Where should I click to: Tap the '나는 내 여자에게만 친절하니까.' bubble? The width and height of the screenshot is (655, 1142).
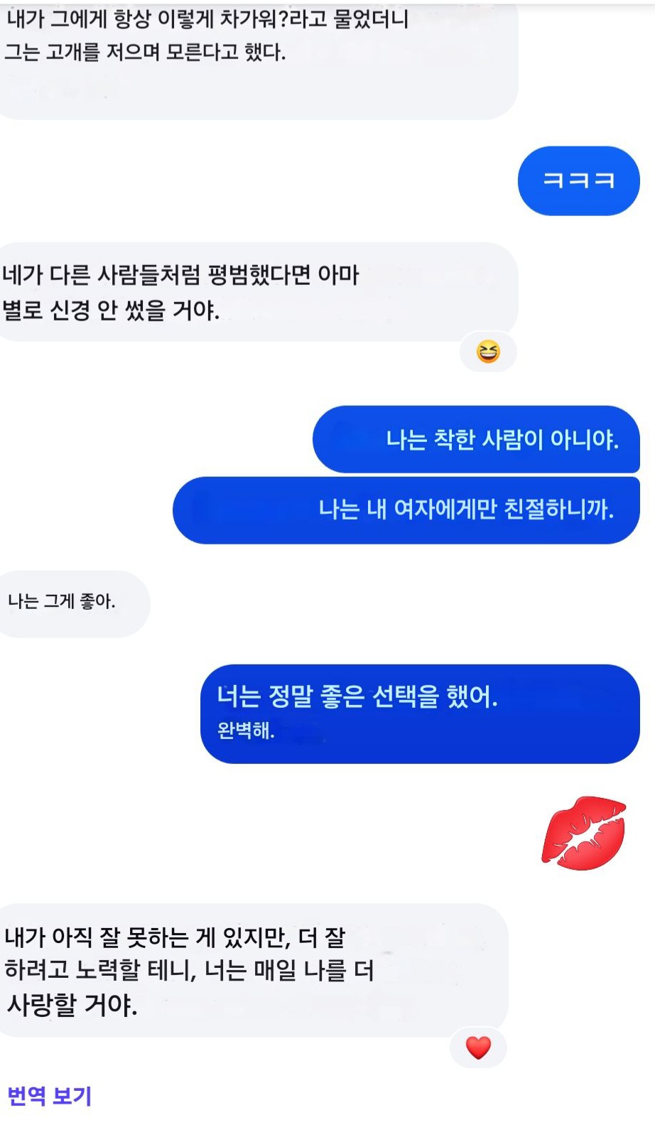tap(406, 510)
